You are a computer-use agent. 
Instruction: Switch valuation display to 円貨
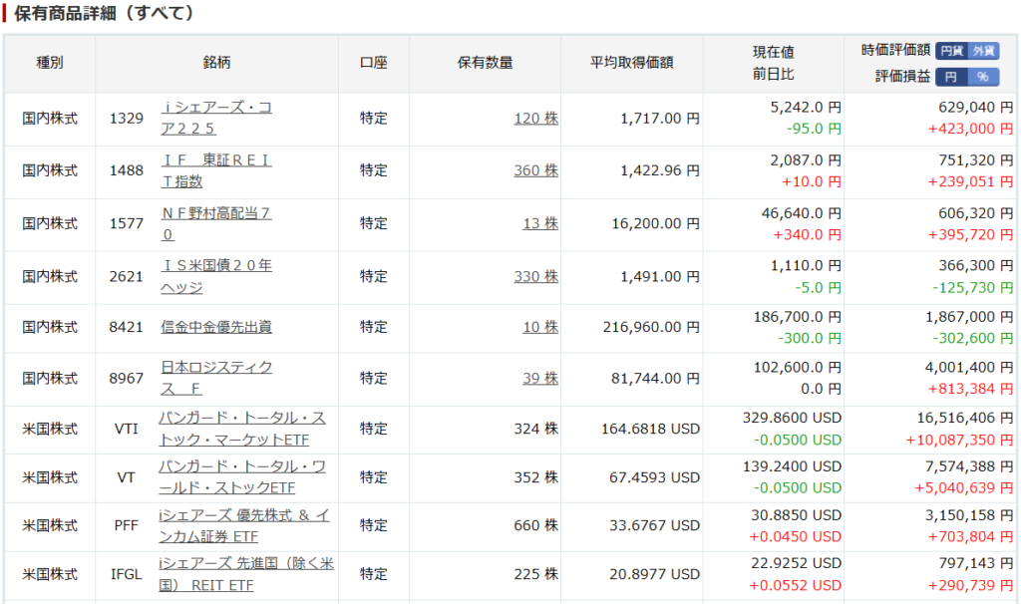pyautogui.click(x=952, y=50)
